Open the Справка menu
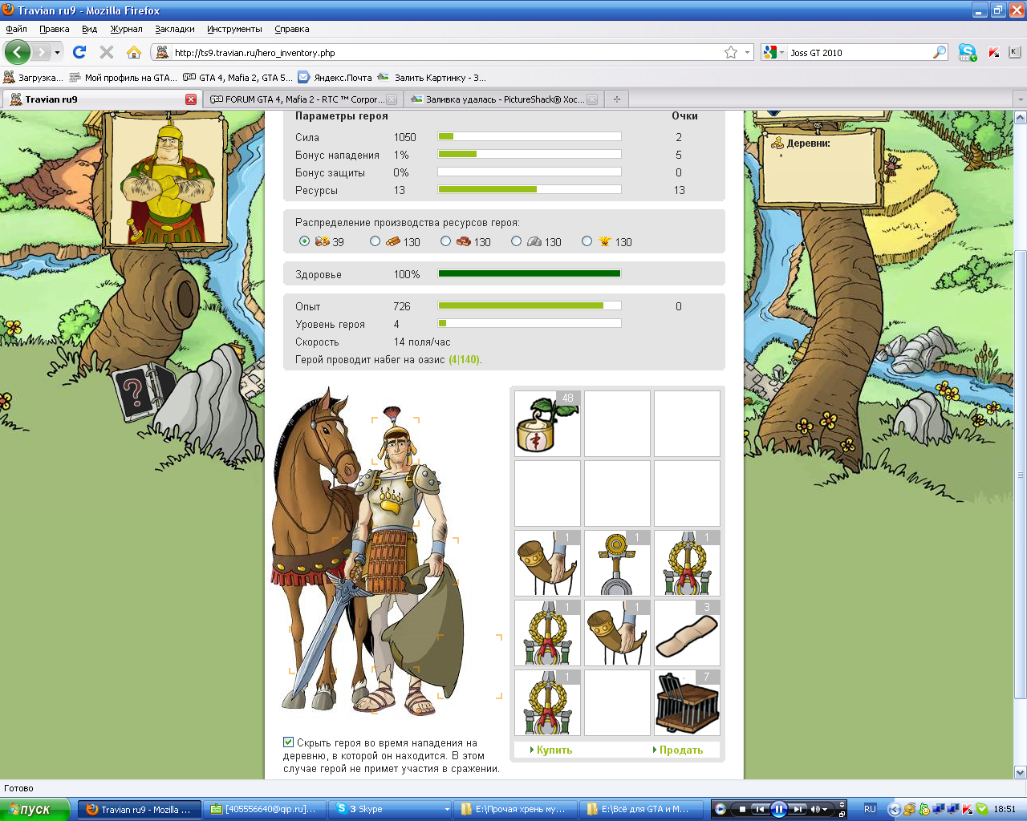 [x=292, y=29]
